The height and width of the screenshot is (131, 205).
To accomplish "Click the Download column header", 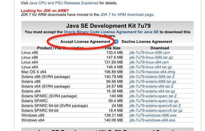I will 159,48.
